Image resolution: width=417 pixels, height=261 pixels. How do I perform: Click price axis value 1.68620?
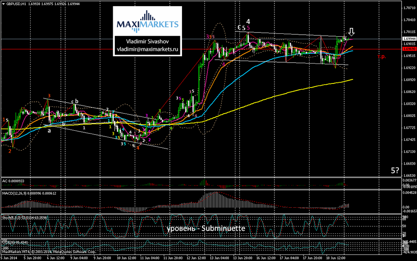coord(409,92)
